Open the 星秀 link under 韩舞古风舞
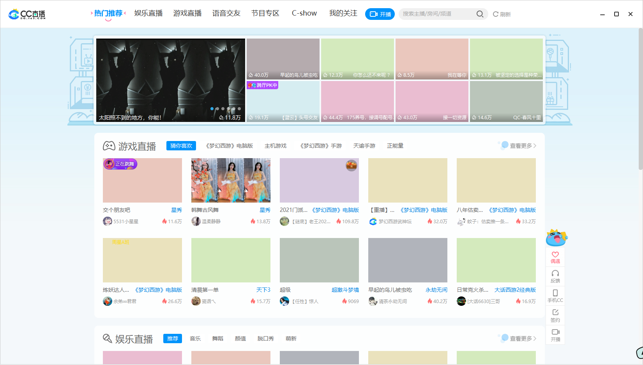The height and width of the screenshot is (365, 643). (265, 210)
